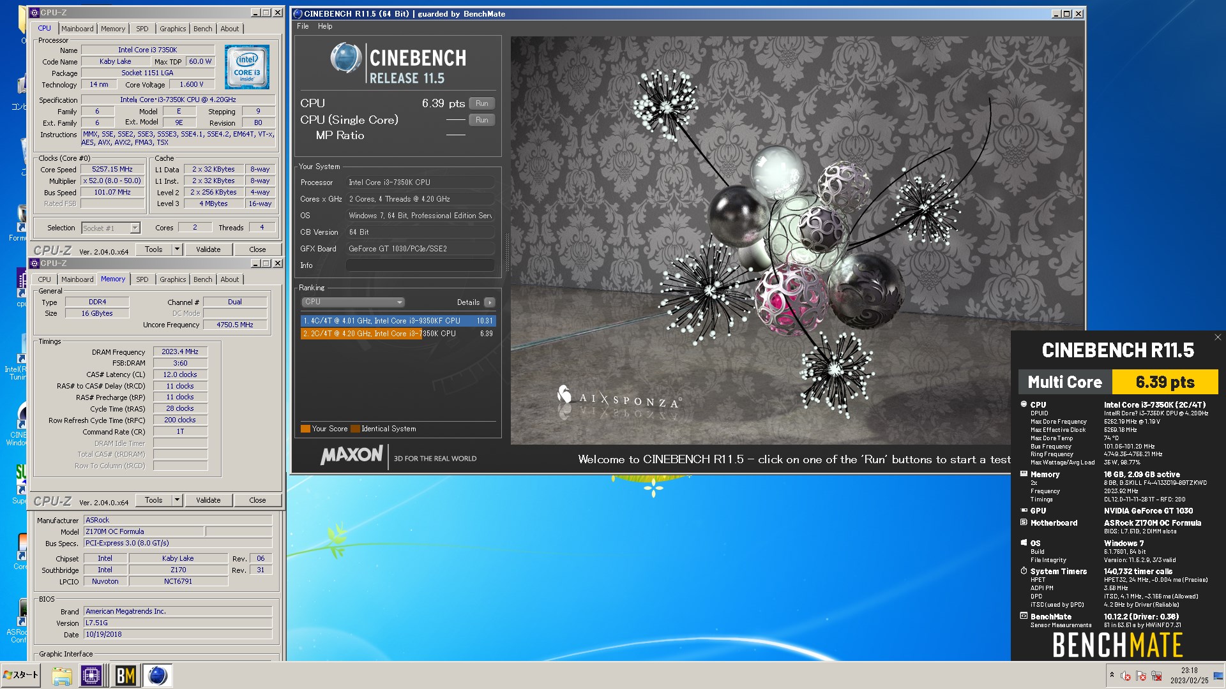Screen dimensions: 1226x689
Task: Open BenchMate from the BM taskbar icon
Action: tap(125, 676)
